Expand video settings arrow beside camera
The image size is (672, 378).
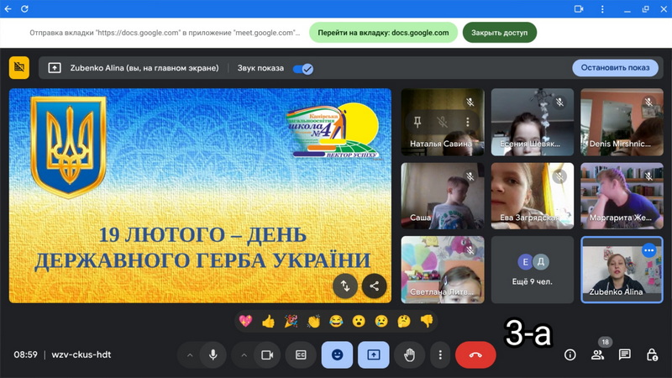(x=244, y=355)
